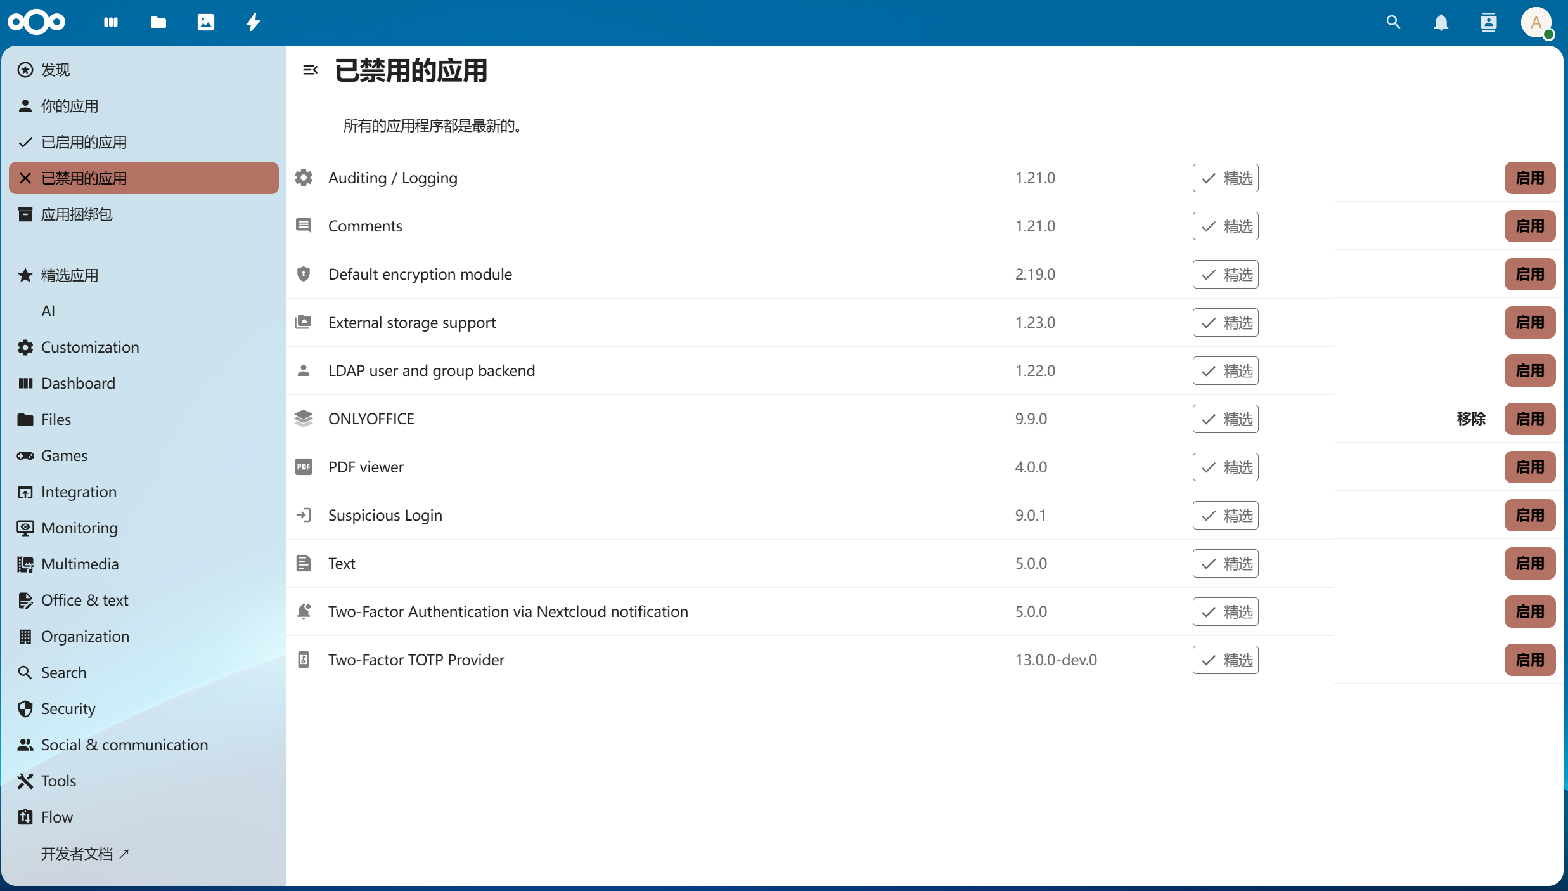Open 开发者文档 external link
The image size is (1568, 891).
click(x=84, y=854)
